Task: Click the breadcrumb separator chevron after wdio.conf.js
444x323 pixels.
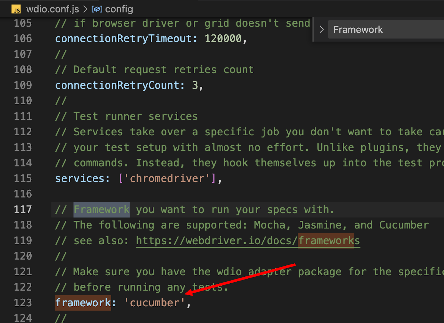Action: 85,9
